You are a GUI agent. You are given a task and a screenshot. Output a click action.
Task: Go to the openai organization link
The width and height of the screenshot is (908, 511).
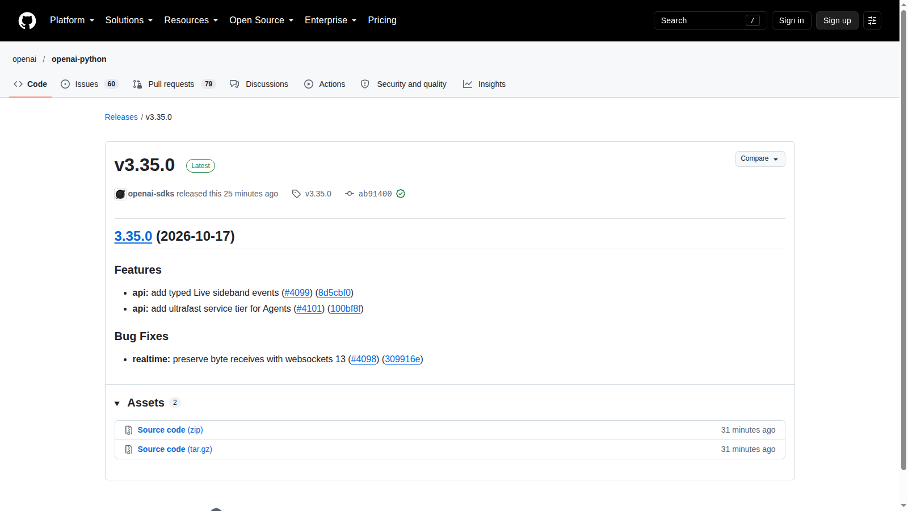click(x=24, y=59)
